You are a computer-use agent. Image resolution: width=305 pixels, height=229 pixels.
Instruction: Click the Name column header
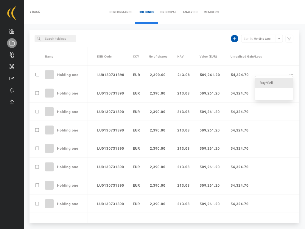pyautogui.click(x=49, y=56)
